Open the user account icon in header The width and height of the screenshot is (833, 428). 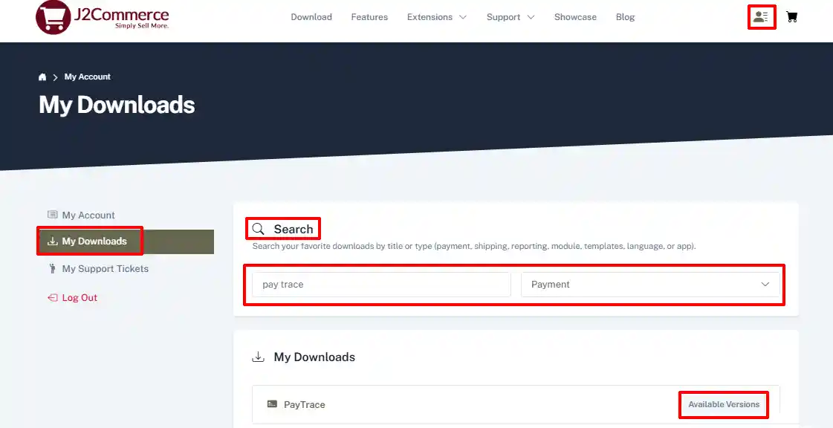(x=761, y=17)
